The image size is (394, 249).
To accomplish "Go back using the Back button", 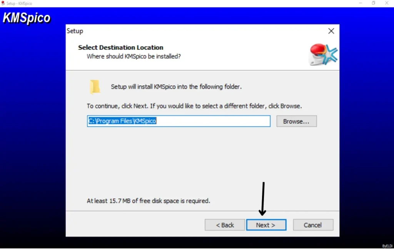I will coord(225,225).
